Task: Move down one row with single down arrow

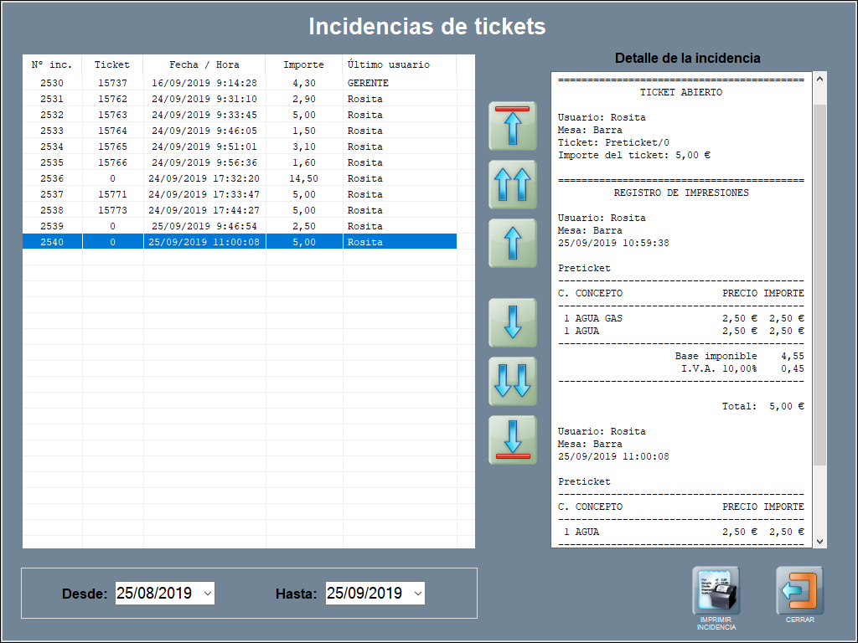Action: tap(513, 322)
